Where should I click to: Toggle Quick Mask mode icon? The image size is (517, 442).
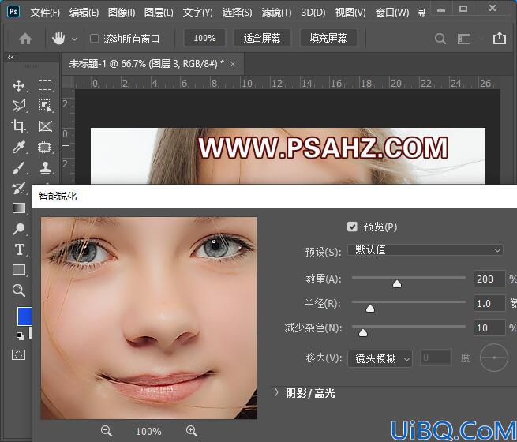click(18, 355)
